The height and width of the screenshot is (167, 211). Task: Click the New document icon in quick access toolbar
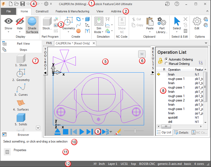click(11, 4)
